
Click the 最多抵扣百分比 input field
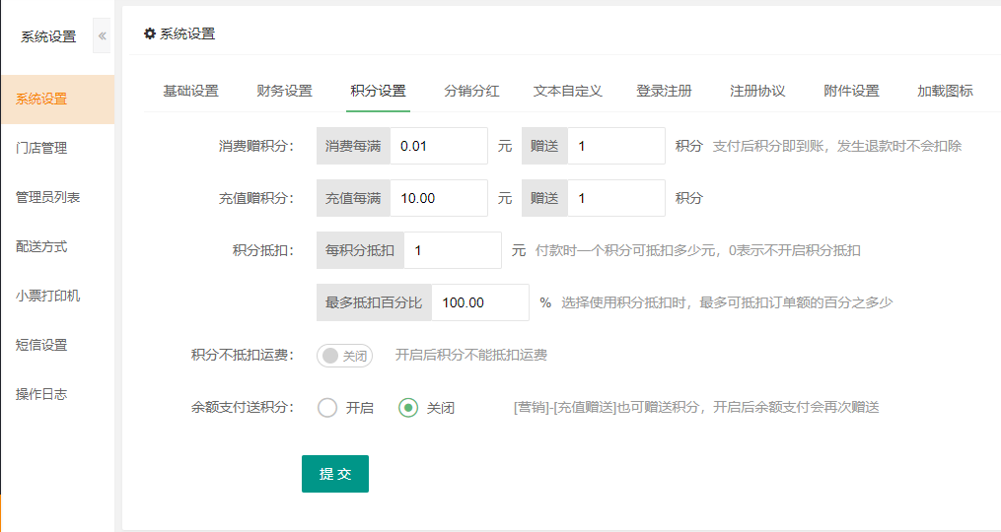479,302
